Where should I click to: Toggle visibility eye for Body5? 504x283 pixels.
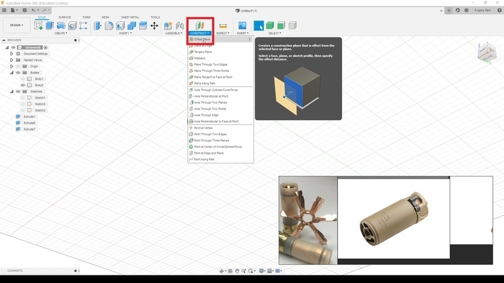[x=23, y=85]
